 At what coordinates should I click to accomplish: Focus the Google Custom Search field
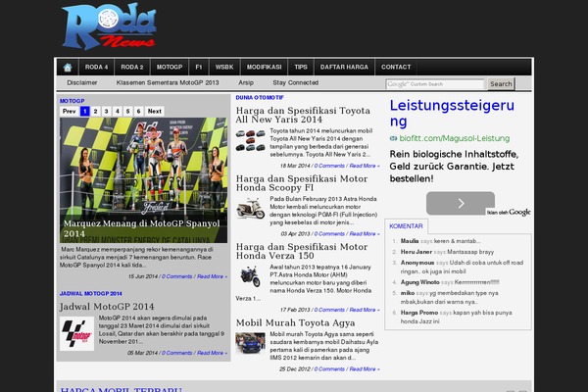pyautogui.click(x=435, y=84)
